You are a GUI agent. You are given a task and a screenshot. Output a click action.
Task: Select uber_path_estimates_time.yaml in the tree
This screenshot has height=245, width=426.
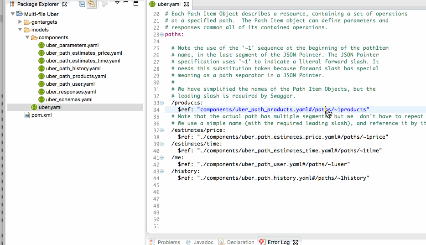[83, 61]
